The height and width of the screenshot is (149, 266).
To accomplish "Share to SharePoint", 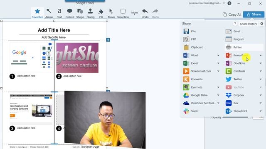I will pyautogui.click(x=236, y=111).
